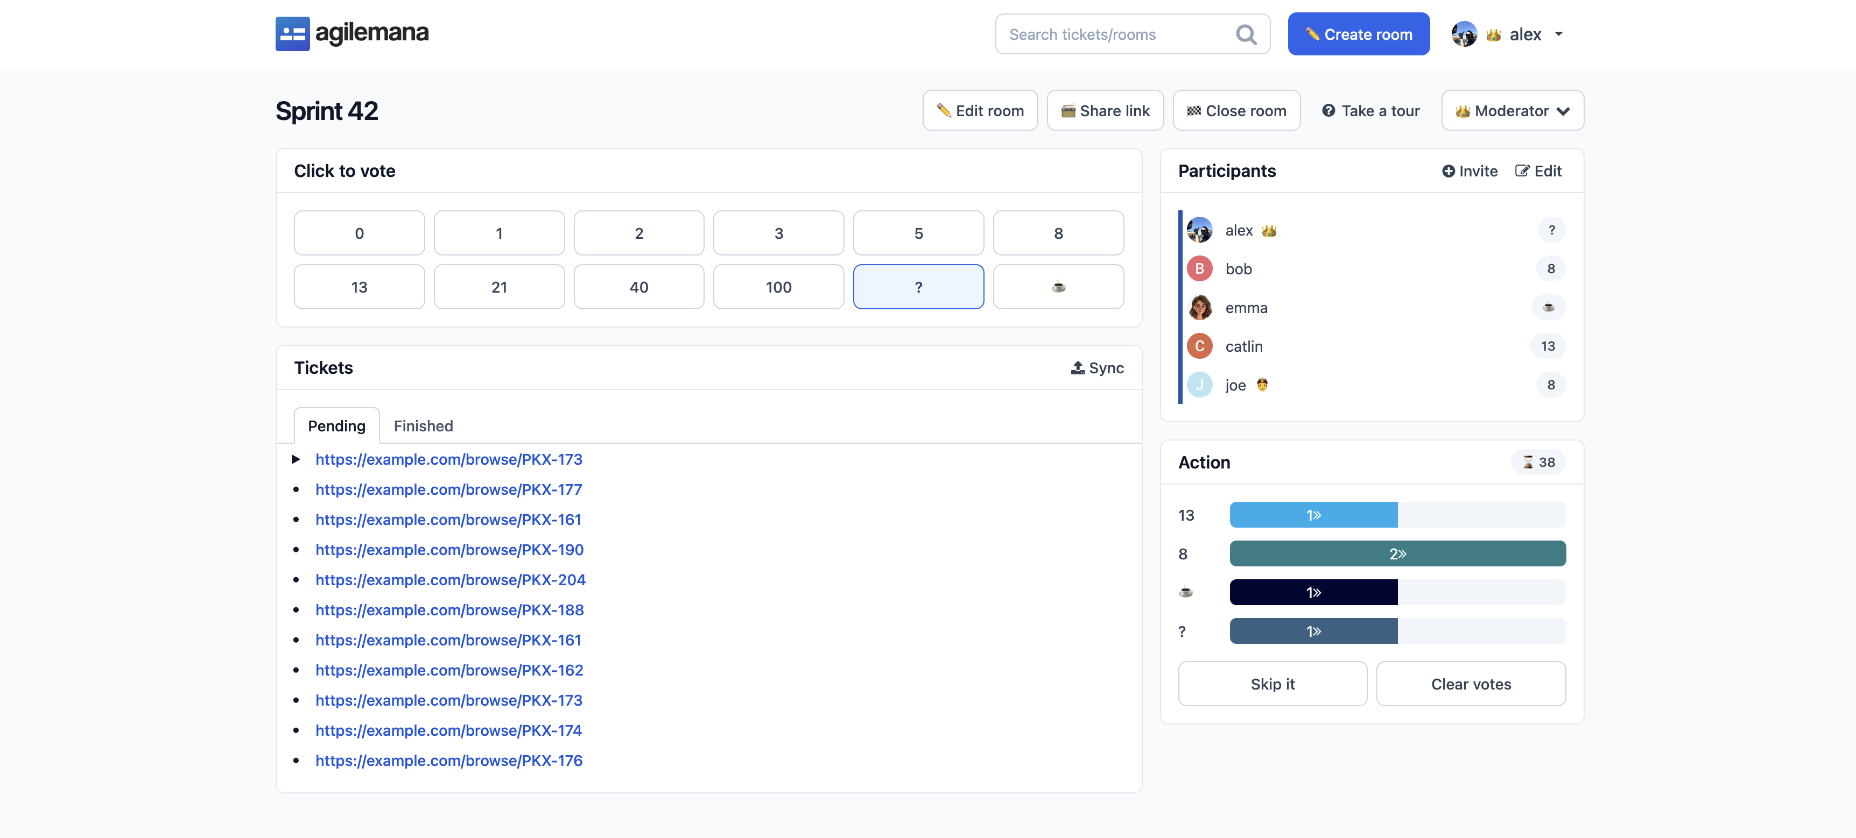Open the Moderator role dropdown

click(1513, 111)
